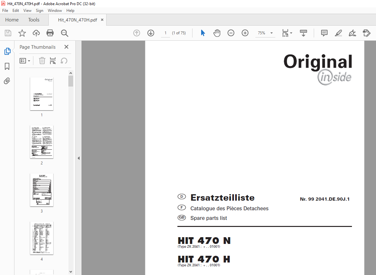Click 'Spare parts list' text
The height and width of the screenshot is (275, 376).
(209, 218)
